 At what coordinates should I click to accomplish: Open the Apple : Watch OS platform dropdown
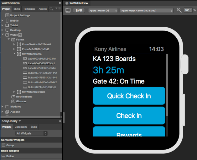coord(103,11)
